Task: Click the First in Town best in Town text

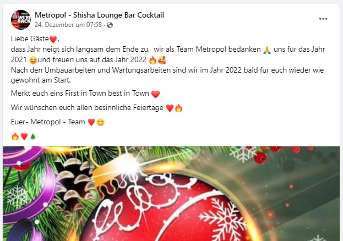Action: coord(107,94)
